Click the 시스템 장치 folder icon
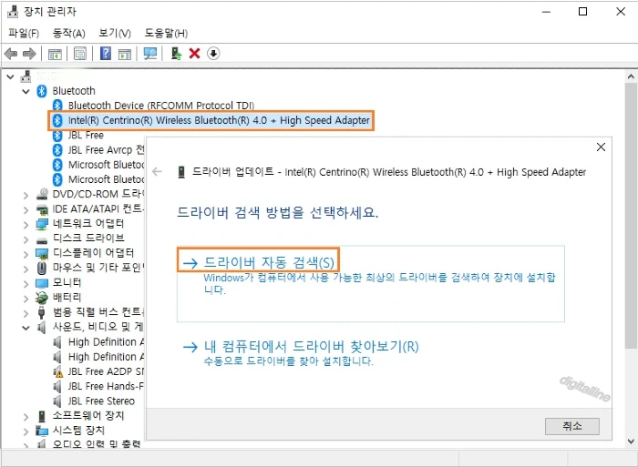This screenshot has height=467, width=638. (42, 431)
